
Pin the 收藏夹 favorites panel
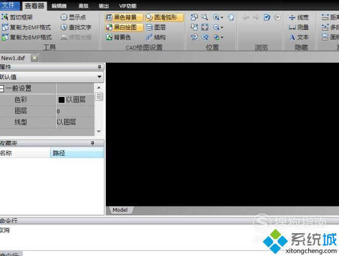click(92, 143)
